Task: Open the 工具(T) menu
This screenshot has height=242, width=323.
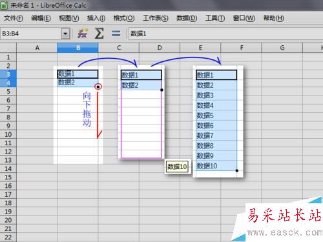Action: tap(215, 18)
